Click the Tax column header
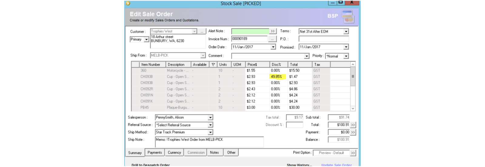 pyautogui.click(x=321, y=65)
